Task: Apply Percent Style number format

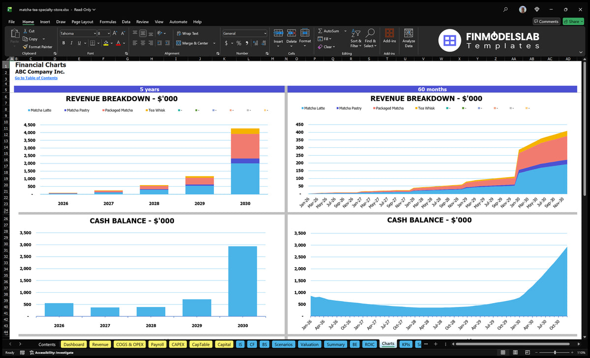Action: (x=239, y=43)
